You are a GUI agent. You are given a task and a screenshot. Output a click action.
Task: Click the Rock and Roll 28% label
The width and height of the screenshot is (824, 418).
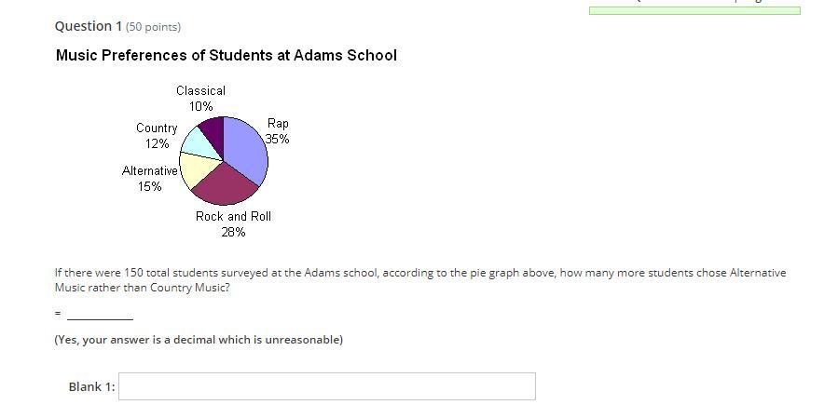pos(233,224)
